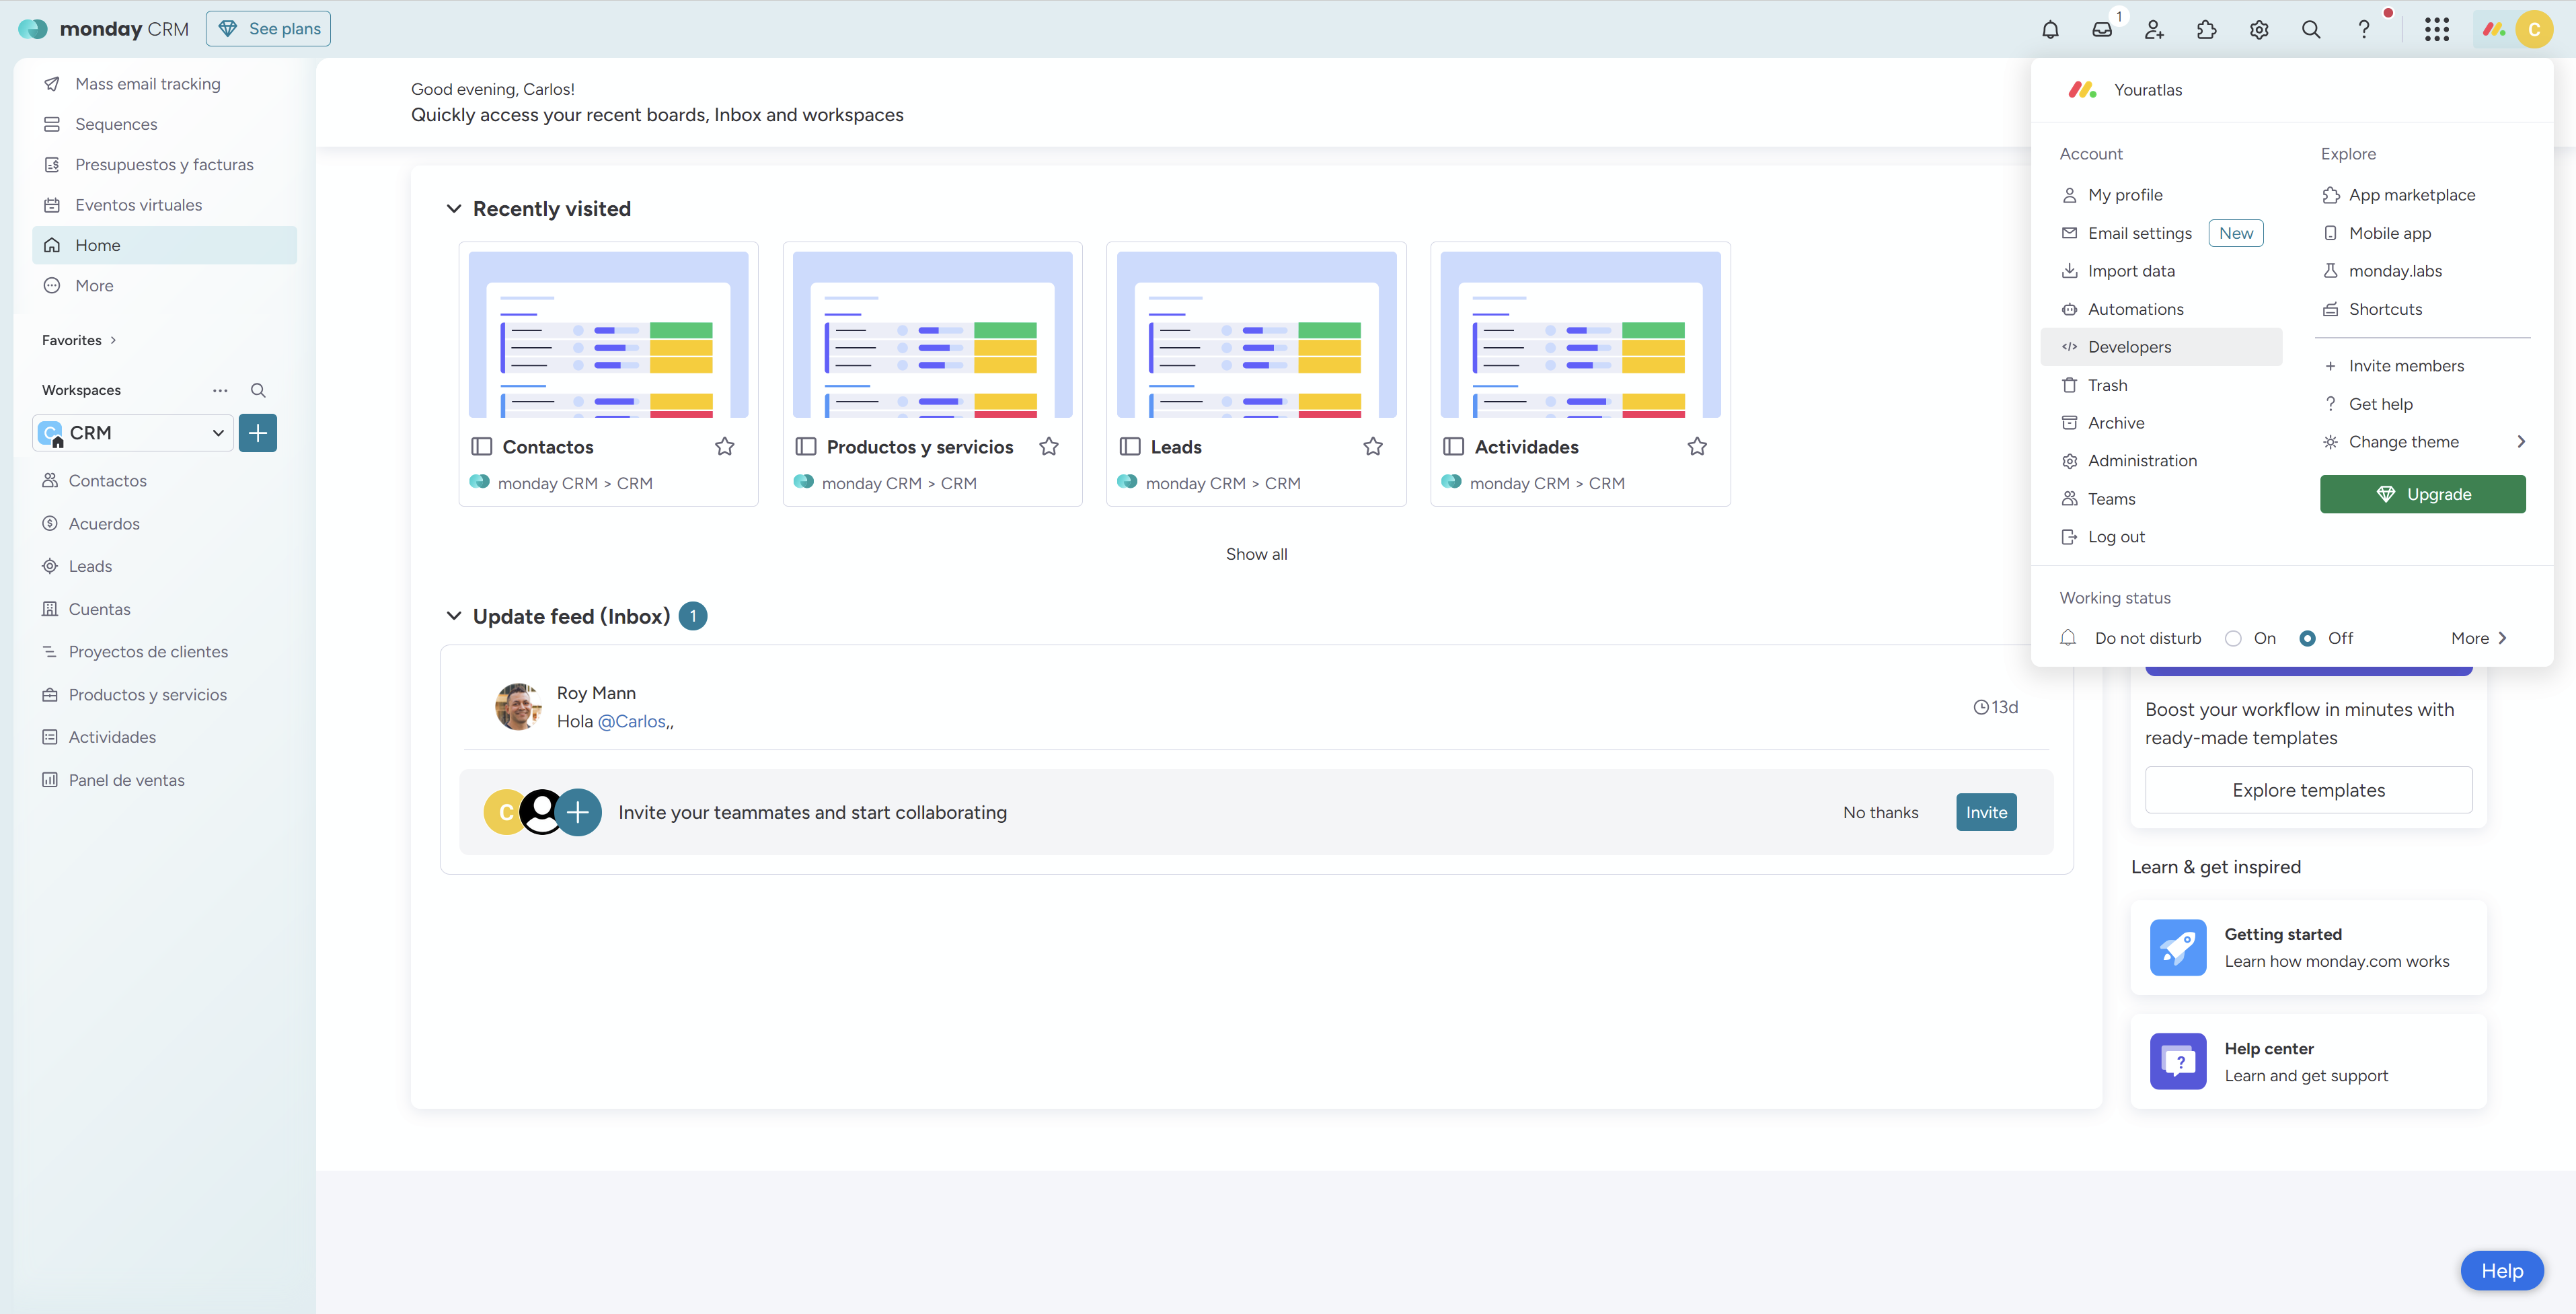Image resolution: width=2576 pixels, height=1314 pixels.
Task: Click the See plans button
Action: tap(268, 29)
